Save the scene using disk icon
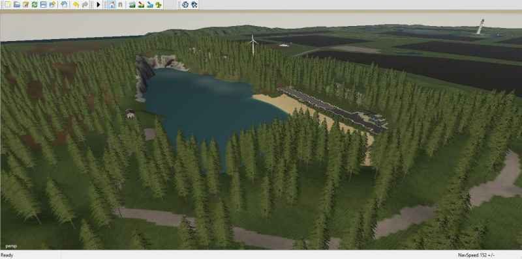 (43, 5)
